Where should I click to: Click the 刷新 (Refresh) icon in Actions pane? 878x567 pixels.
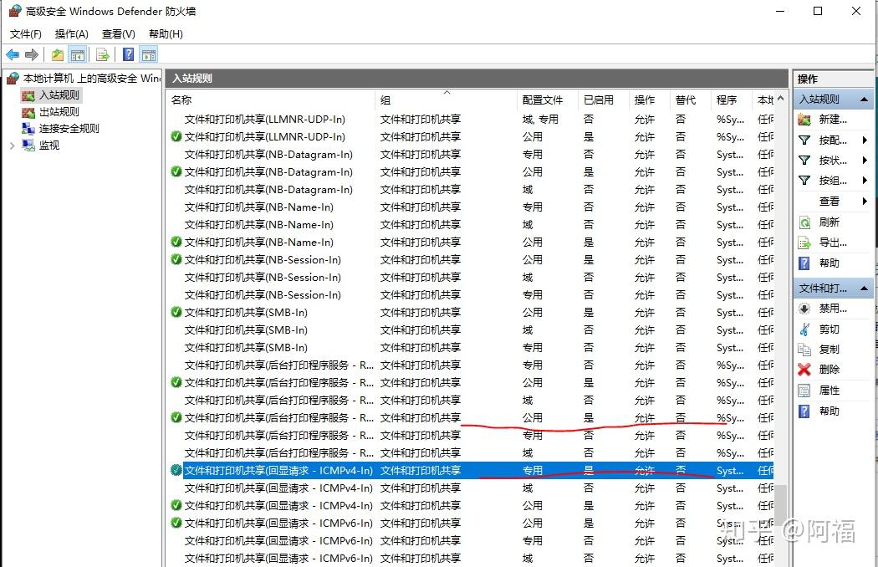(x=804, y=222)
